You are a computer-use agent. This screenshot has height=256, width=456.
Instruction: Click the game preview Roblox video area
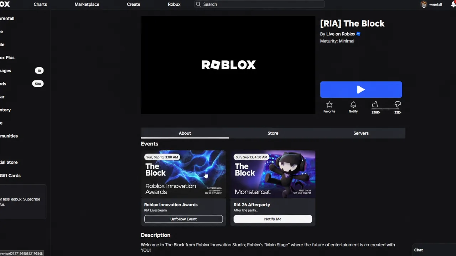coord(228,65)
